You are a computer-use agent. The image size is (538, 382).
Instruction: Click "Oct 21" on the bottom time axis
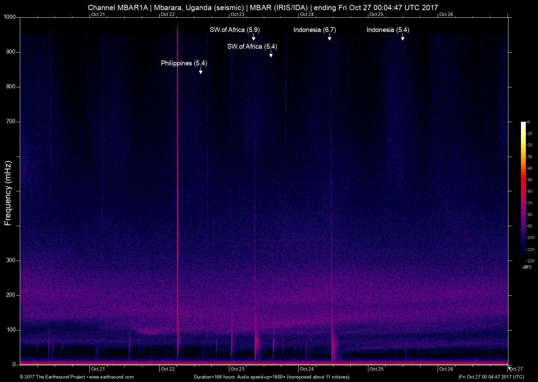coord(98,369)
